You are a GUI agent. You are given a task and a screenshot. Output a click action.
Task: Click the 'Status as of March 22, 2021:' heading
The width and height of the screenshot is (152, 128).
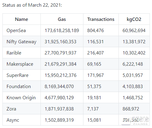point(32,5)
